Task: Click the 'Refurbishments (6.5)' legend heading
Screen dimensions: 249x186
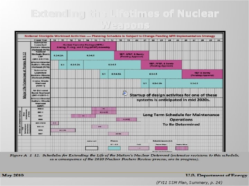Action: pos(163,141)
